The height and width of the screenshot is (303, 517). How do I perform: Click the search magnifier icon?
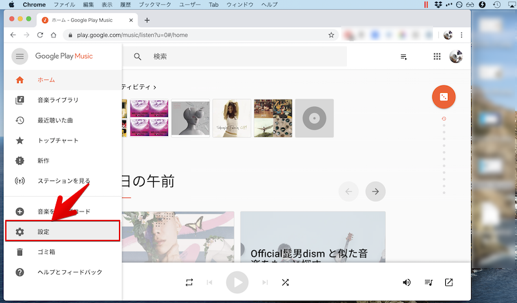[138, 57]
